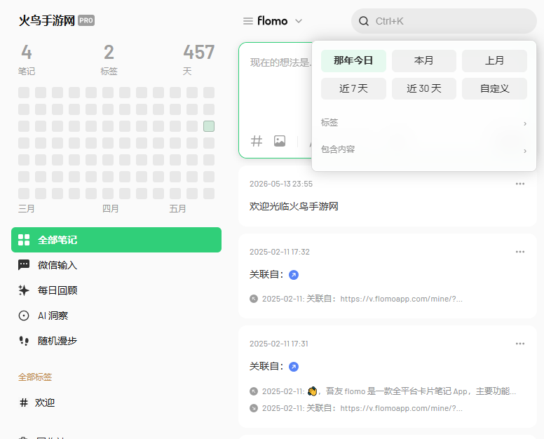Select the # 欢迎 tag
Image resolution: width=544 pixels, height=439 pixels.
click(x=37, y=403)
